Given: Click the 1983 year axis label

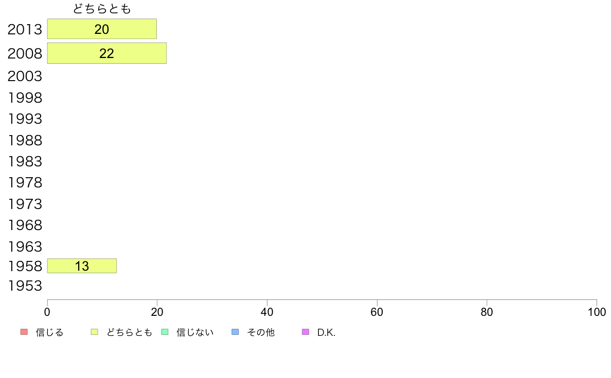Looking at the screenshot, I should tap(25, 162).
